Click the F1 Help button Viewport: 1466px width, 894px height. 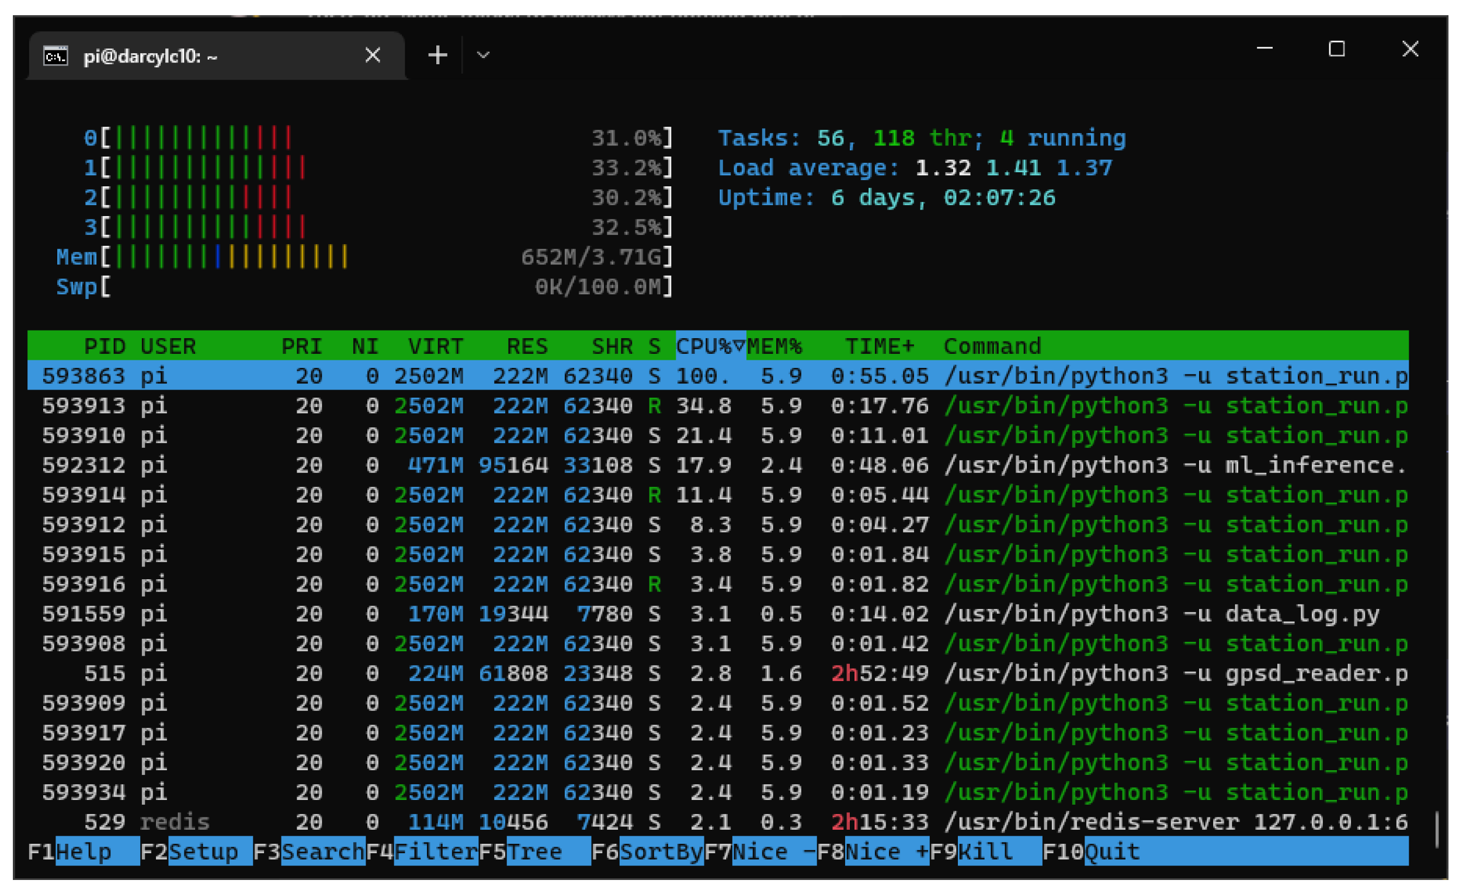(x=84, y=851)
